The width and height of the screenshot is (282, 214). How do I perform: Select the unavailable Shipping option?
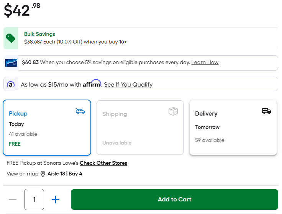click(140, 128)
